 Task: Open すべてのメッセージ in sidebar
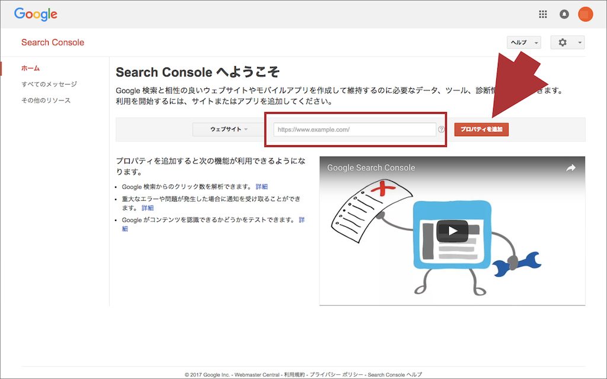click(49, 84)
